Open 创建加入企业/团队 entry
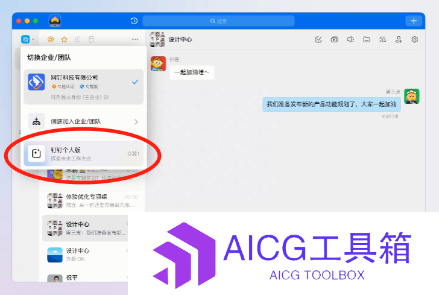The image size is (439, 295). point(83,122)
